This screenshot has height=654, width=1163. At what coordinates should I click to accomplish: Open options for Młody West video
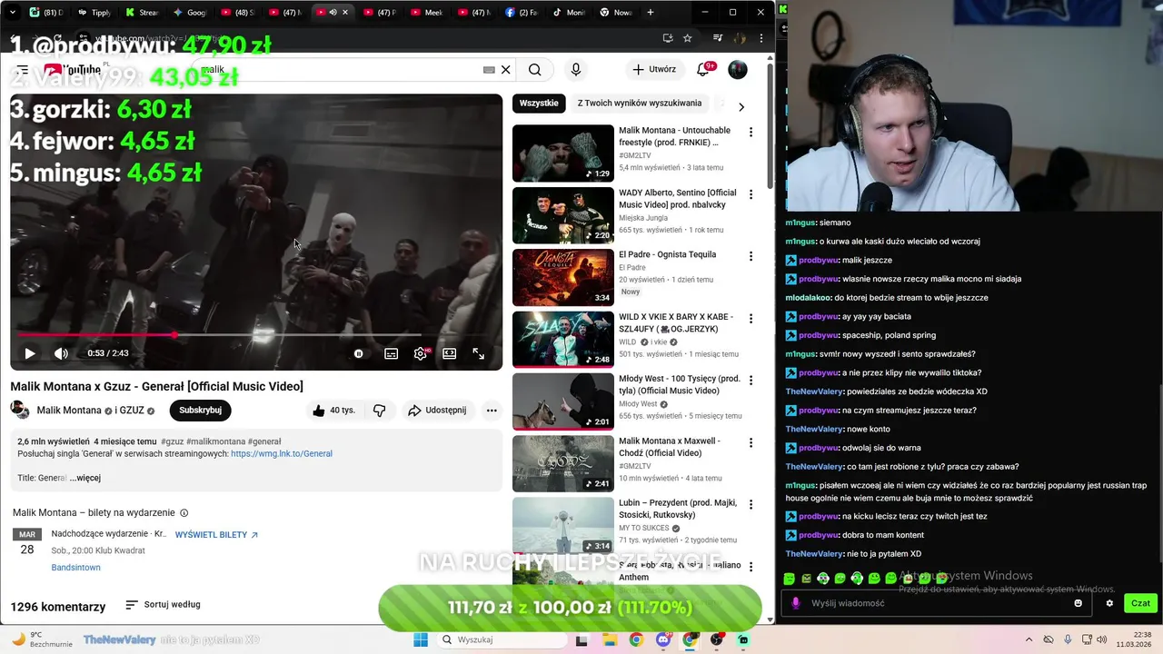point(750,380)
